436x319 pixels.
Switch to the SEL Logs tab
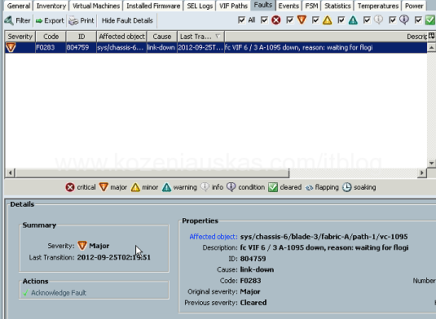point(200,6)
